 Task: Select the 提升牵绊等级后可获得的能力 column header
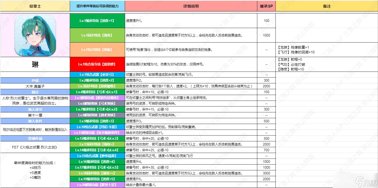point(97,6)
